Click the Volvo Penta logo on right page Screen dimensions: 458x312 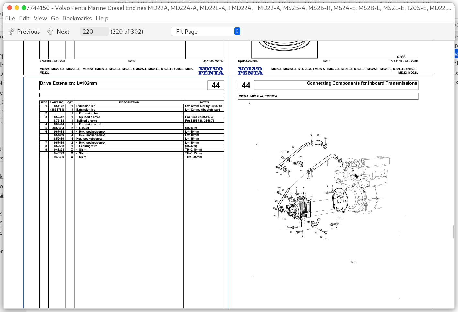click(x=251, y=71)
